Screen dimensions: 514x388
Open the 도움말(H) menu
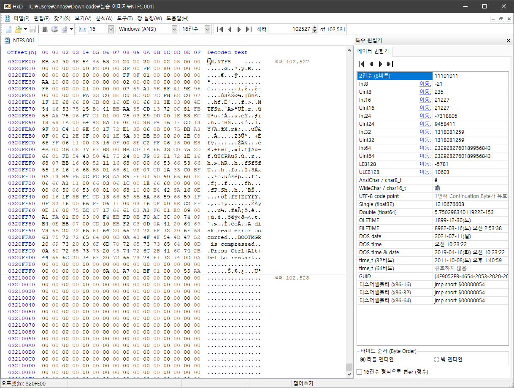[x=177, y=19]
